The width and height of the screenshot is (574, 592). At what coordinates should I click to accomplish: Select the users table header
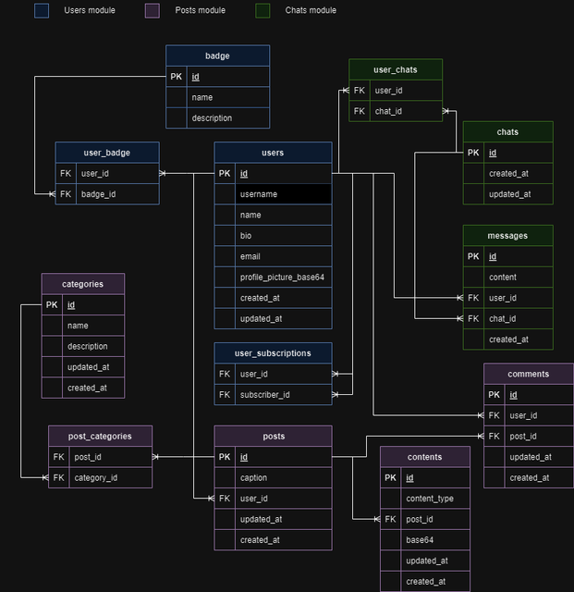(274, 153)
